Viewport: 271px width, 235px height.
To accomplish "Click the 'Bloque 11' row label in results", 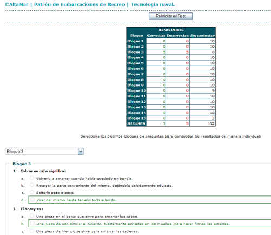I will (137, 96).
